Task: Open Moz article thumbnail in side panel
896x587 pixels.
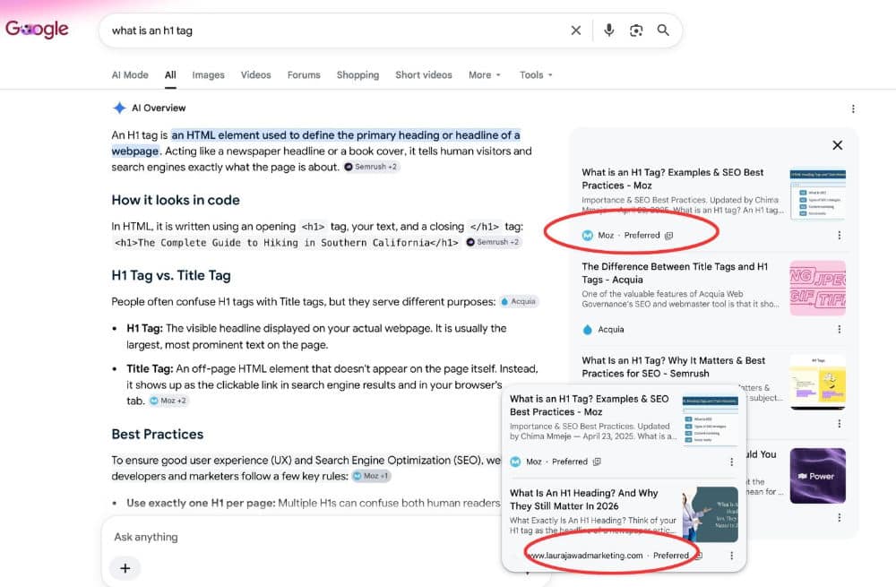Action: coord(817,194)
